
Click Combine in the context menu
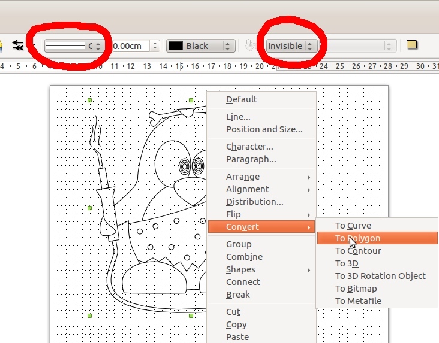point(244,257)
